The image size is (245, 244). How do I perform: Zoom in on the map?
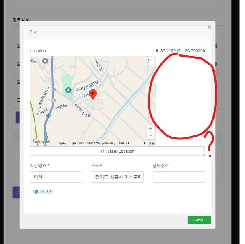[x=150, y=129]
